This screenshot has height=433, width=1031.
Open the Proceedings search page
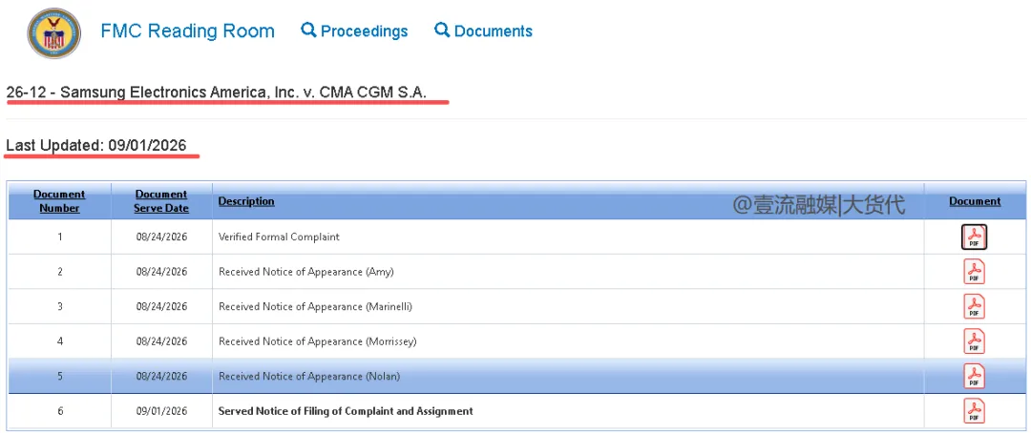pyautogui.click(x=354, y=31)
